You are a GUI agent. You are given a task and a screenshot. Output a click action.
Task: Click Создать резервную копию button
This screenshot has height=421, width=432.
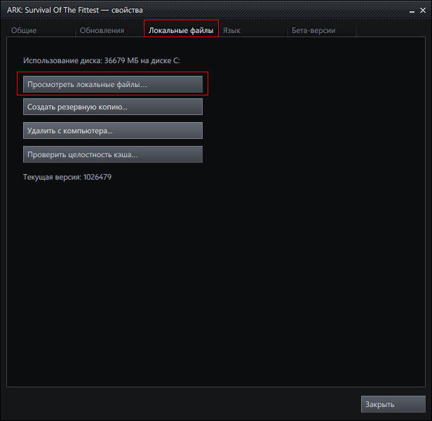pyautogui.click(x=113, y=107)
